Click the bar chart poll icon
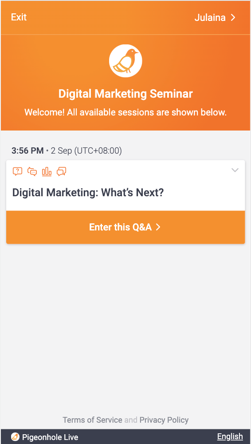Screen dimensions: 251x444 pos(47,171)
